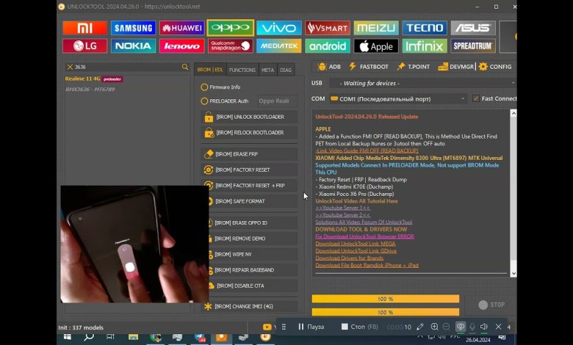Toggle the Fast Connect checkbox
Viewport: 573px width, 345px height.
pos(476,98)
